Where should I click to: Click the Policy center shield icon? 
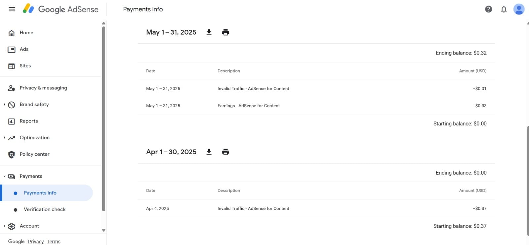tap(12, 155)
